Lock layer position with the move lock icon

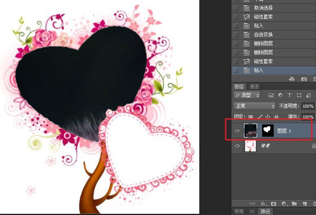pyautogui.click(x=268, y=117)
